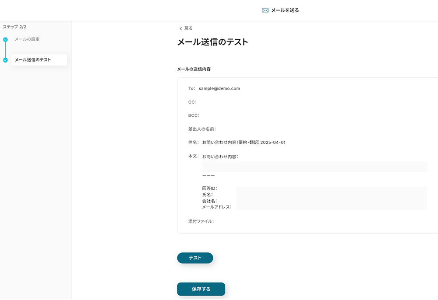Click the メール送信のテスト page heading
This screenshot has height=300, width=438.
[x=212, y=42]
